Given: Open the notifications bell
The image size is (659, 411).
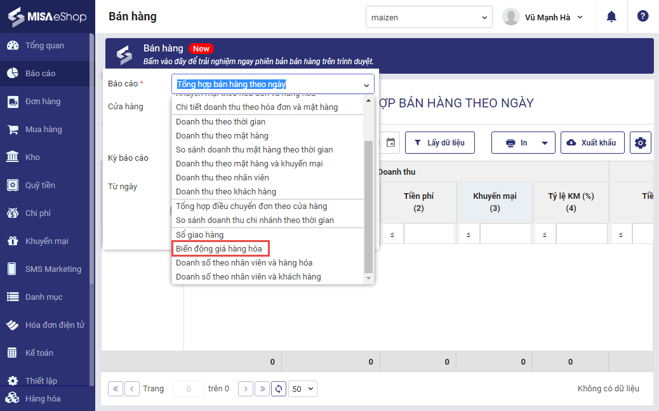Looking at the screenshot, I should click(x=611, y=17).
